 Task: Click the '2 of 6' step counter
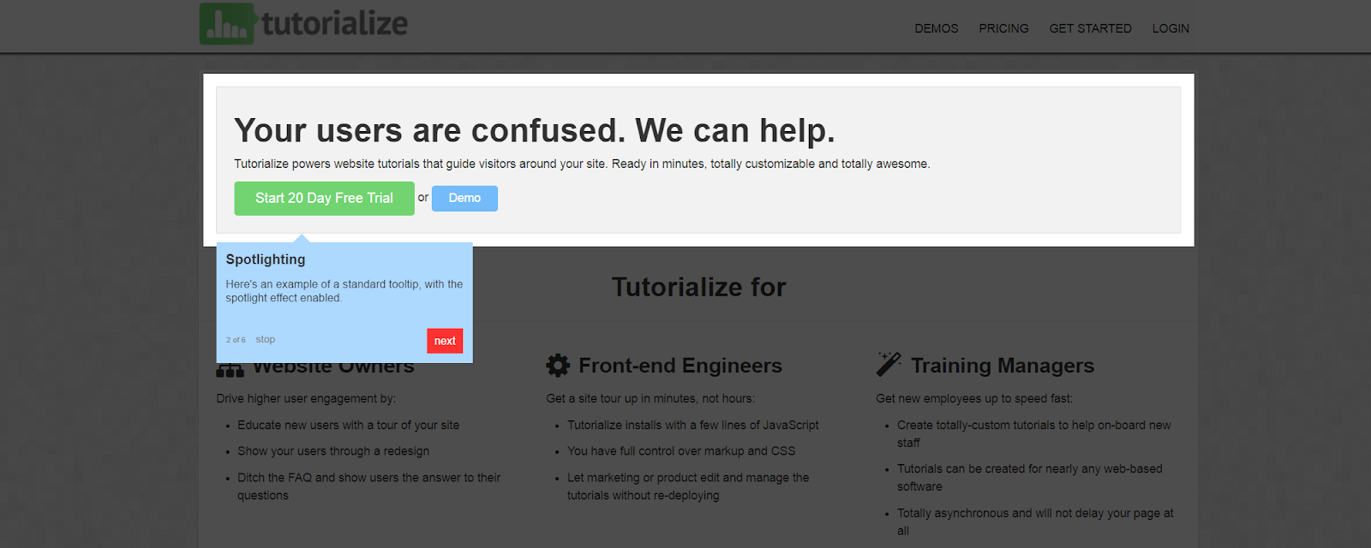point(236,340)
